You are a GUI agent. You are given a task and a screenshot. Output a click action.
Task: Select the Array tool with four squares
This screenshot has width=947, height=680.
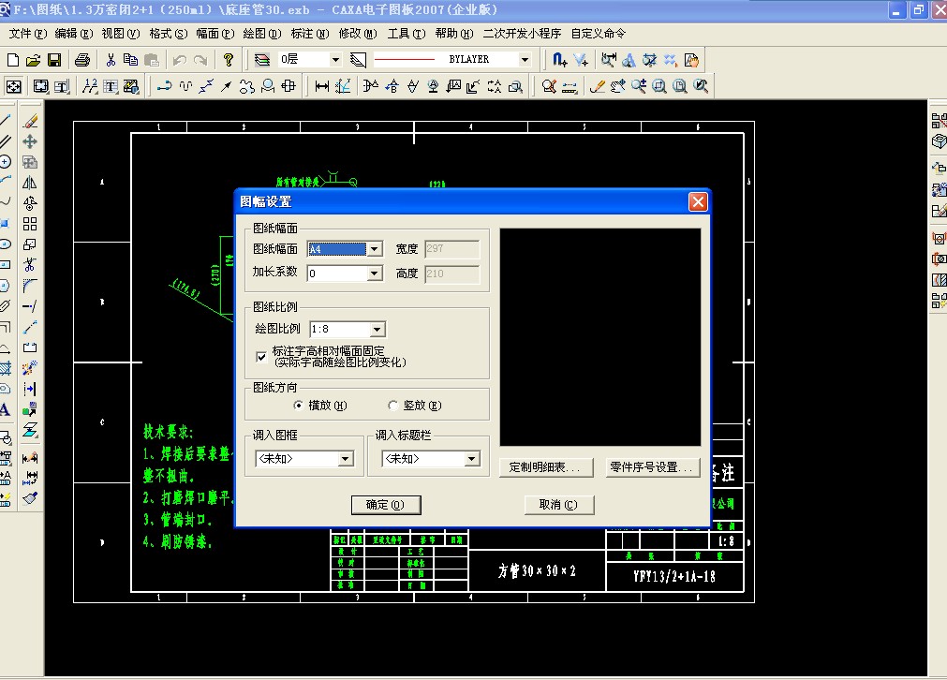(30, 224)
